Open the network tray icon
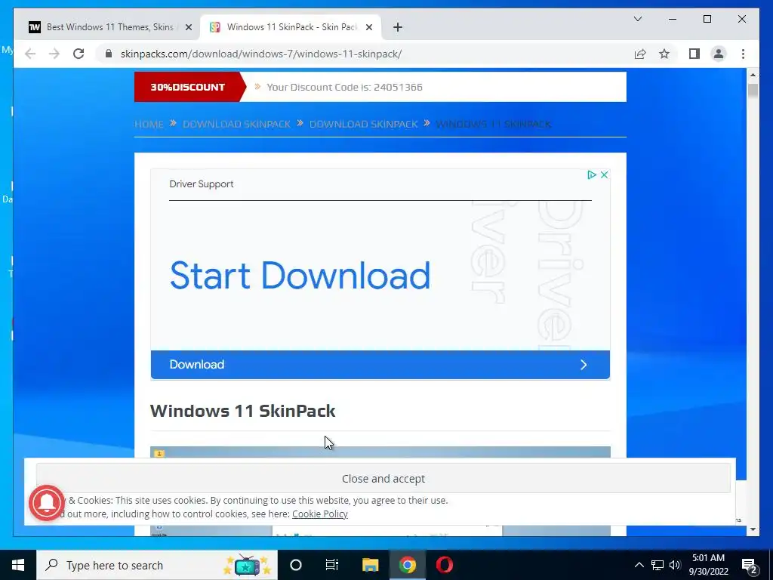 658,565
